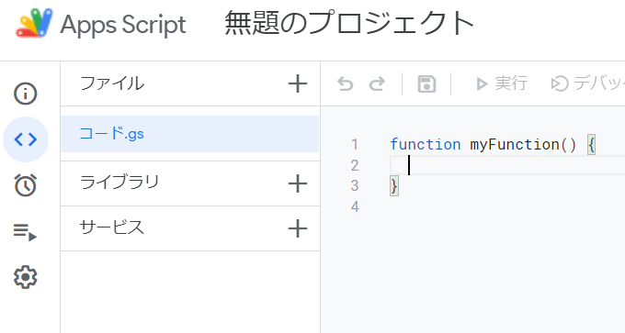
Task: Place cursor on line 4 of editor
Action: pyautogui.click(x=506, y=206)
